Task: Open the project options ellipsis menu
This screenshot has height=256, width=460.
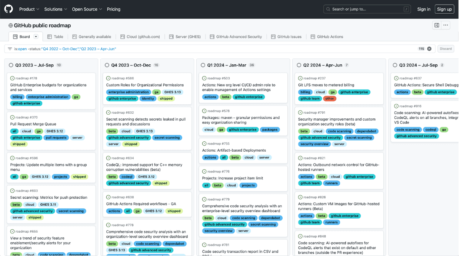Action: point(446,25)
